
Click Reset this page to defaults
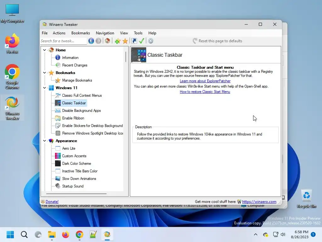pyautogui.click(x=218, y=41)
